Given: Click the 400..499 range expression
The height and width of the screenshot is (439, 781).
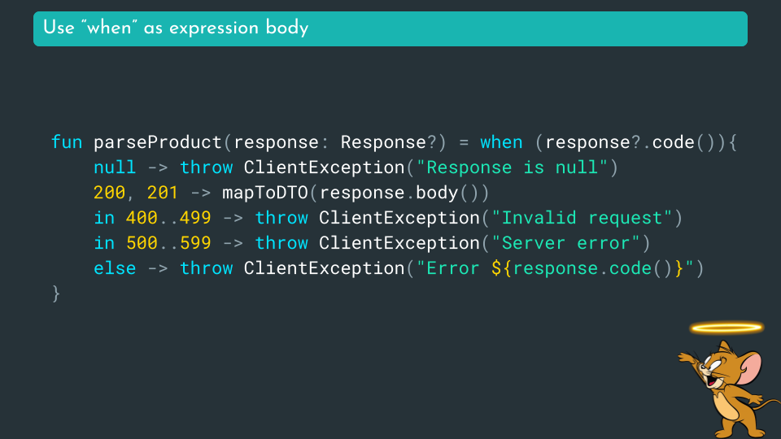Looking at the screenshot, I should tap(168, 218).
